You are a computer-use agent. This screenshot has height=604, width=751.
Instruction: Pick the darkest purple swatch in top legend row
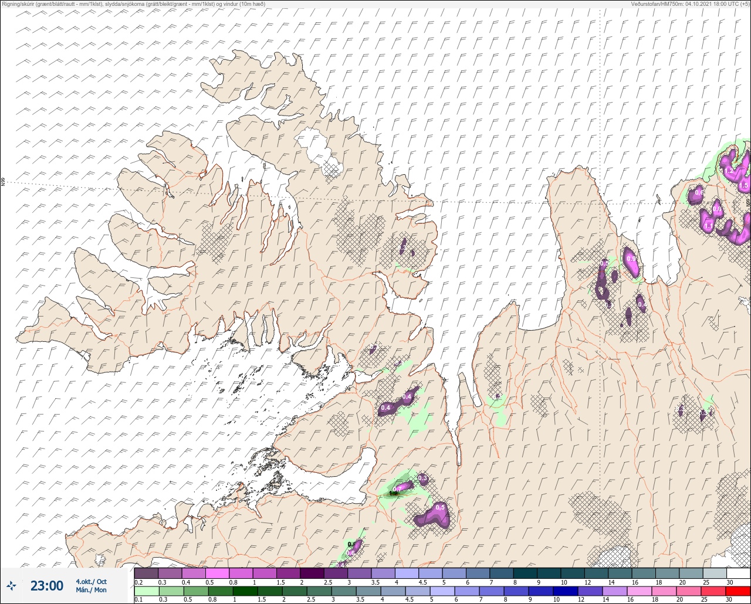tap(312, 573)
